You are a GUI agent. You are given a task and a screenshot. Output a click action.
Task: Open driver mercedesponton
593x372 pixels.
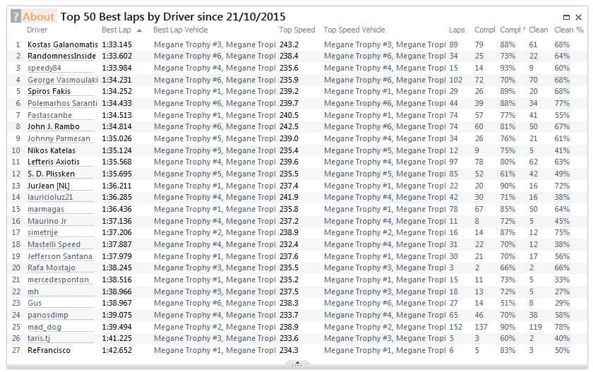tap(58, 280)
